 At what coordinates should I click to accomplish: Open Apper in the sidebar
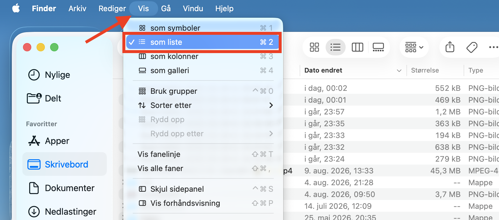(x=65, y=141)
